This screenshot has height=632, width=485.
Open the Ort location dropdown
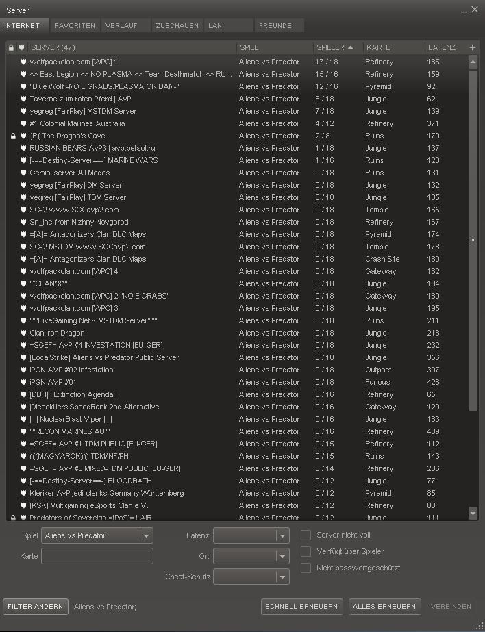[x=251, y=556]
